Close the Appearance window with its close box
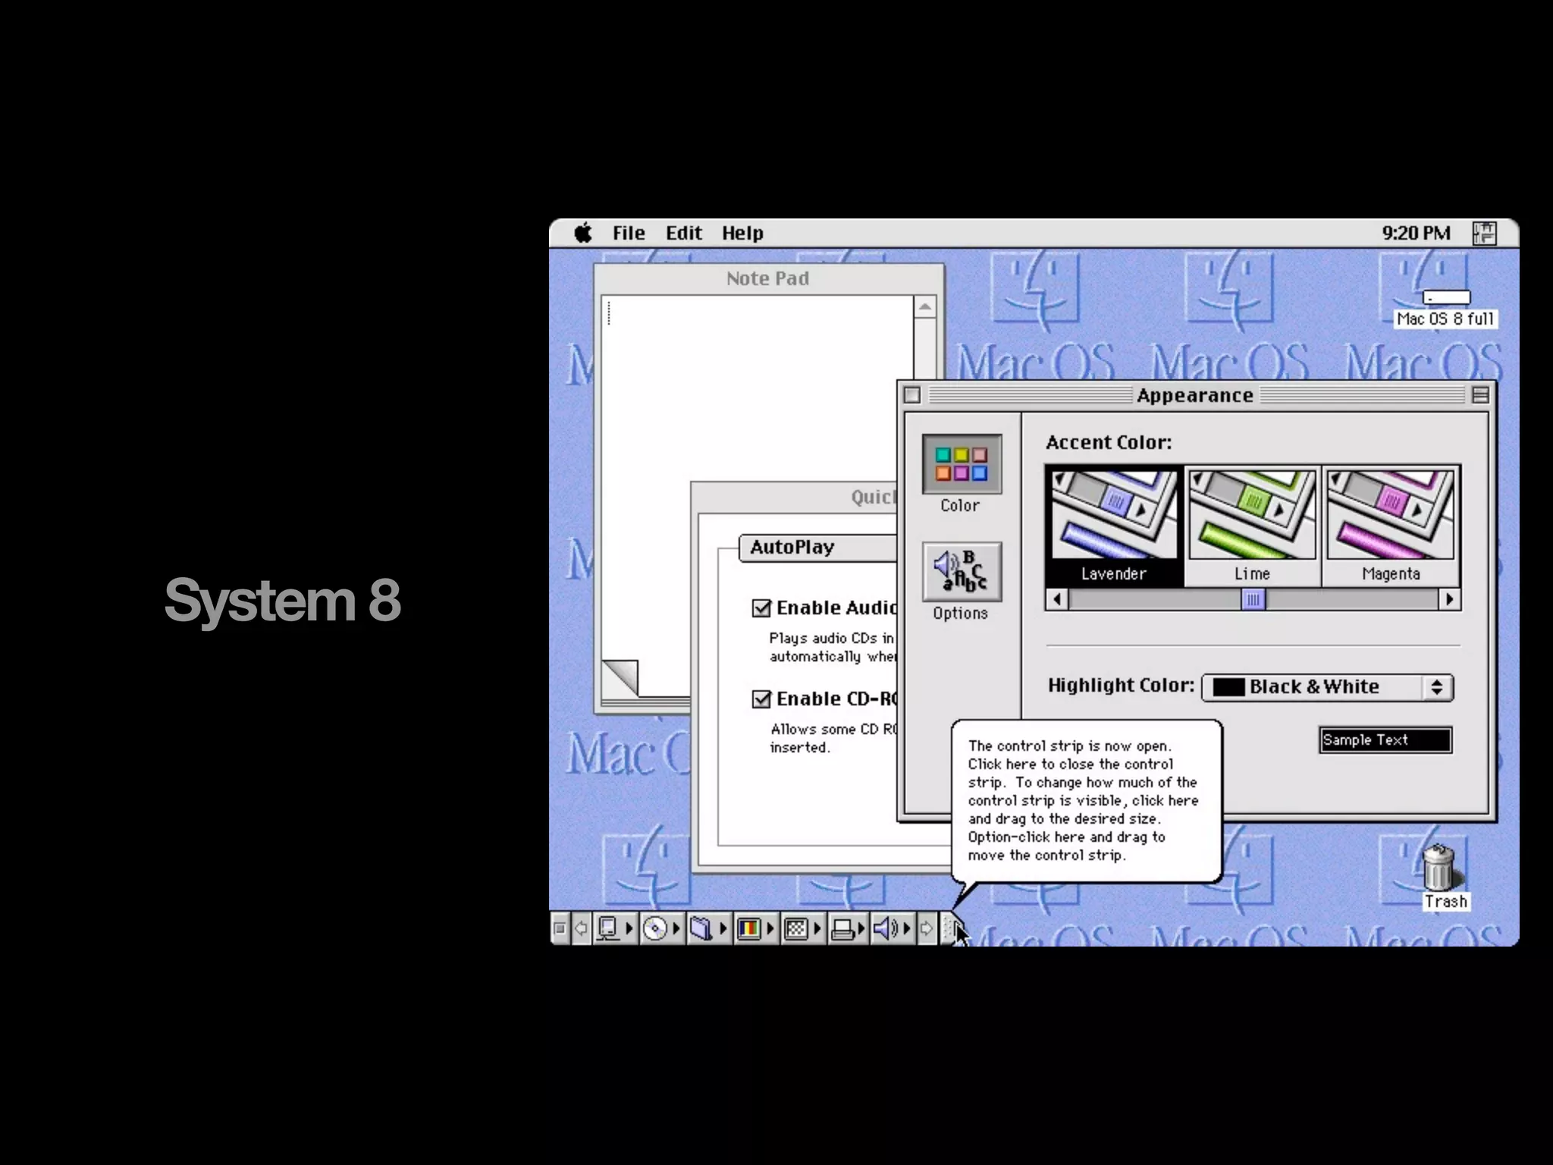 point(912,395)
